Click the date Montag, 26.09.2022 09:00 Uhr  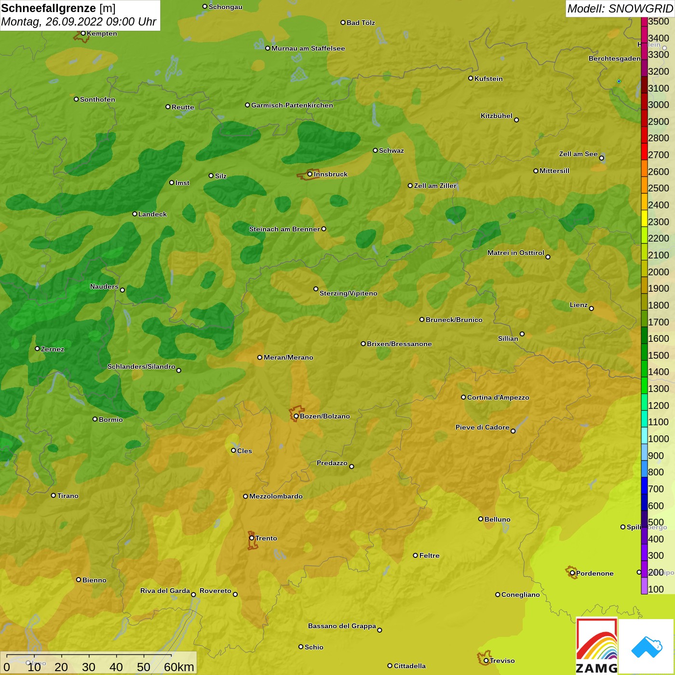pyautogui.click(x=79, y=22)
